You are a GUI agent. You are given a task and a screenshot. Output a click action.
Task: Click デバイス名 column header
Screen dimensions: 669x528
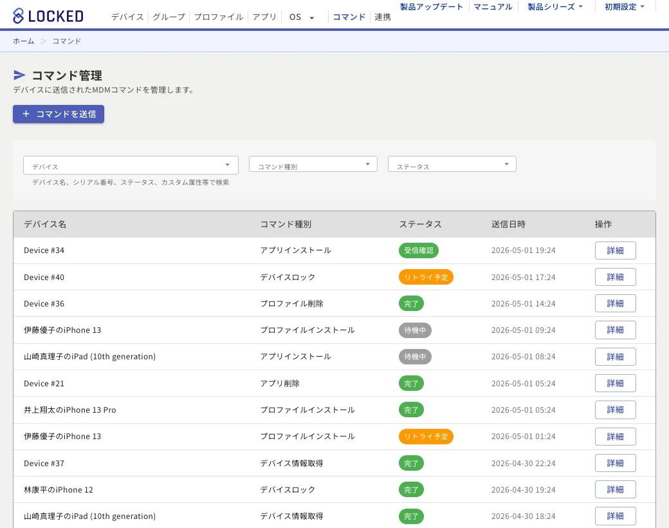45,224
